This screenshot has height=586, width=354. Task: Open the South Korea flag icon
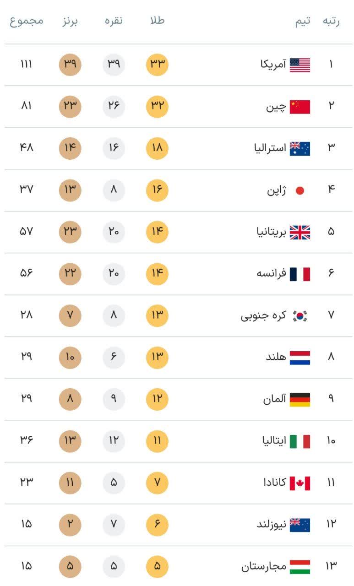300,315
